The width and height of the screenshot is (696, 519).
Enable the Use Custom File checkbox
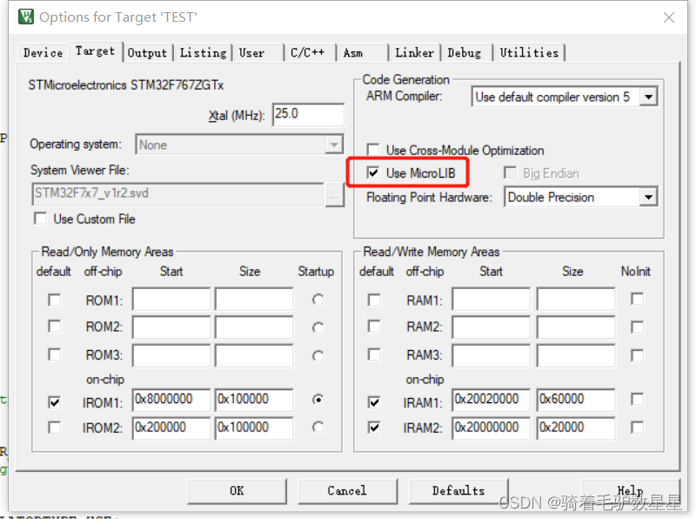point(40,219)
